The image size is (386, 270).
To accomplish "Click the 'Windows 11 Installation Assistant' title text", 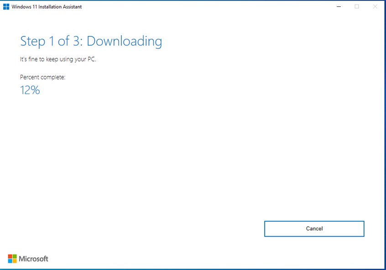I will [47, 7].
